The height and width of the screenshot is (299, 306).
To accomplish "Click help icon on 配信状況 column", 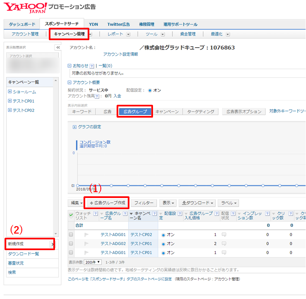I will tap(233, 214).
